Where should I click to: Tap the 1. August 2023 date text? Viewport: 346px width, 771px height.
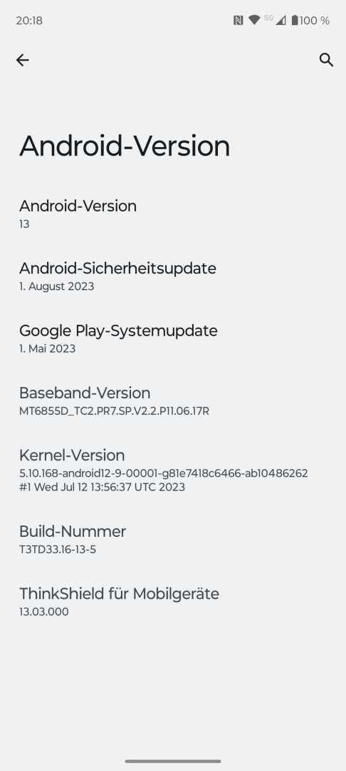click(56, 286)
